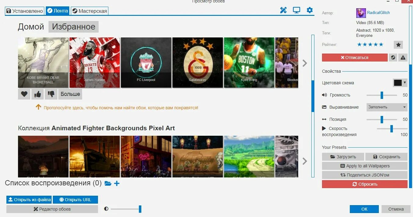Image resolution: width=413 pixels, height=217 pixels.
Task: Switch to the Мастерская tab
Action: (90, 11)
